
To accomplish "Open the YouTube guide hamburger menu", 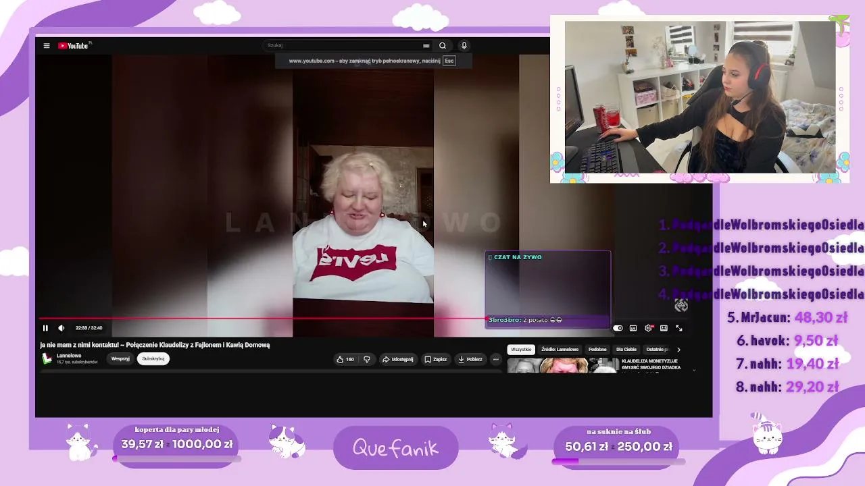I will point(47,46).
